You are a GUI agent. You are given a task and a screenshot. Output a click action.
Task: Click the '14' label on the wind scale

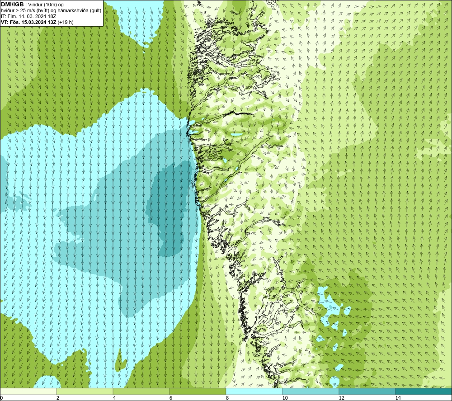tap(398, 398)
